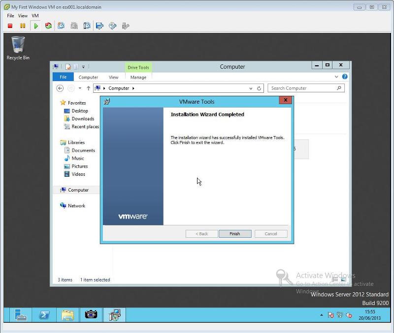Click the green Power On play icon
This screenshot has height=333, width=394.
[x=35, y=26]
